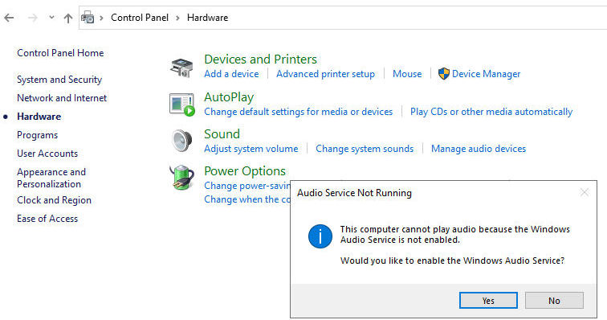This screenshot has height=320, width=607.
Task: Open Sound heading
Action: point(222,133)
